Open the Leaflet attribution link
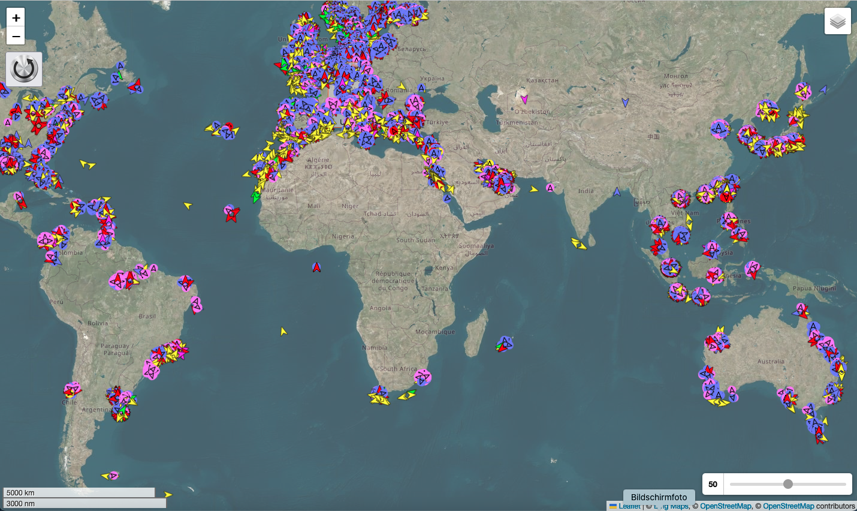The height and width of the screenshot is (511, 857). pos(629,506)
